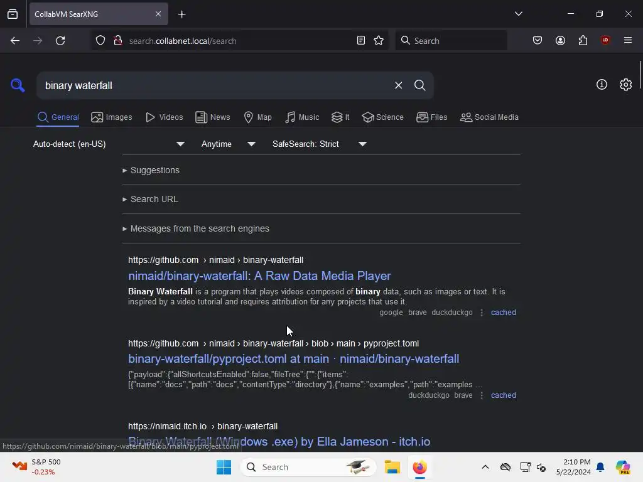Open cached link for nimaid/binary-waterfall result

(x=503, y=313)
